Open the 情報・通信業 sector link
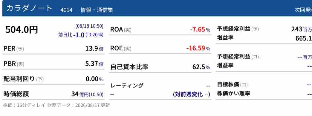The image size is (312, 116). click(x=97, y=10)
